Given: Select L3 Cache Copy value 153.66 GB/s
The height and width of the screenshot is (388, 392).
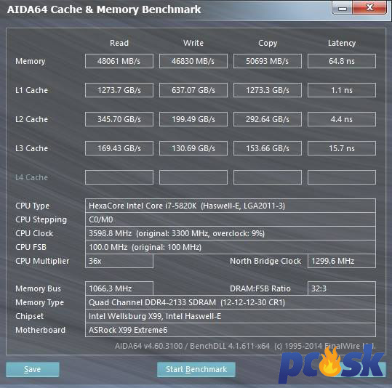Looking at the screenshot, I should (268, 148).
